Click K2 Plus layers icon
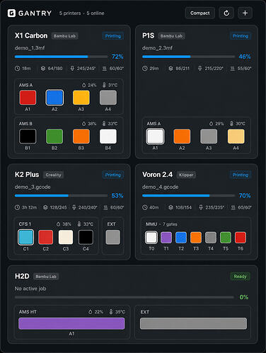This screenshot has height=353, width=266. 45,207
